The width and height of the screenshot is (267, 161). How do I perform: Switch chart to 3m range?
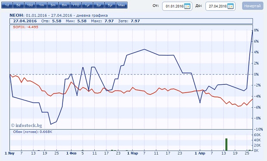[x=53, y=5]
